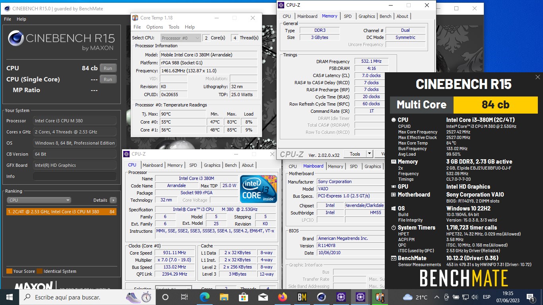Expand the CPU-Z Tools dropdown arrow

[x=369, y=154]
